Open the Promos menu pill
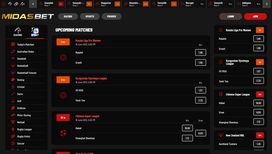The height and width of the screenshot is (154, 272). click(112, 16)
